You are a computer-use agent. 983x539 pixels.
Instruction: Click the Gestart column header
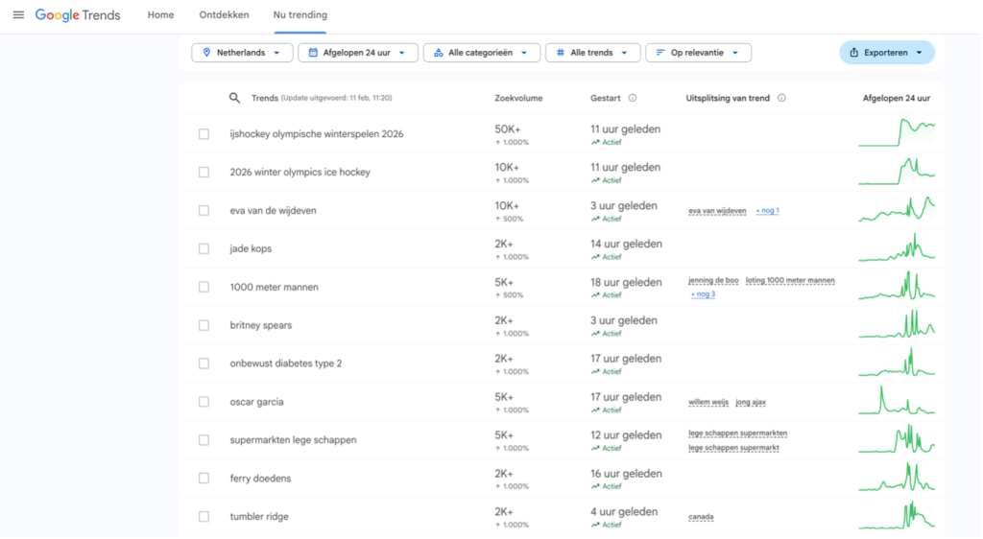(606, 98)
